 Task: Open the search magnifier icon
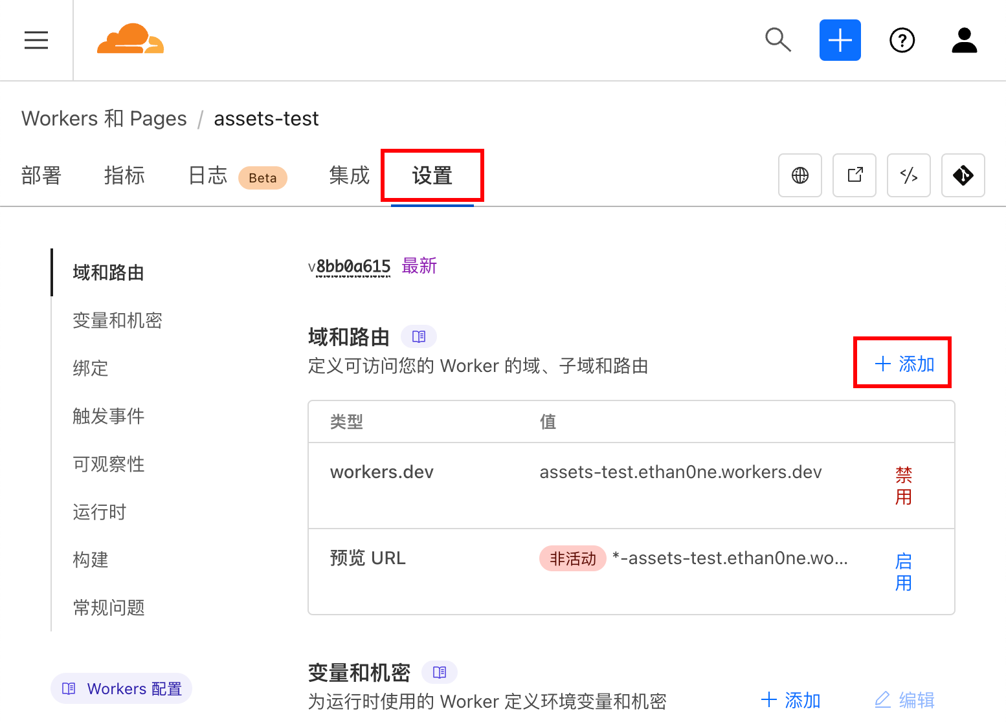[777, 39]
